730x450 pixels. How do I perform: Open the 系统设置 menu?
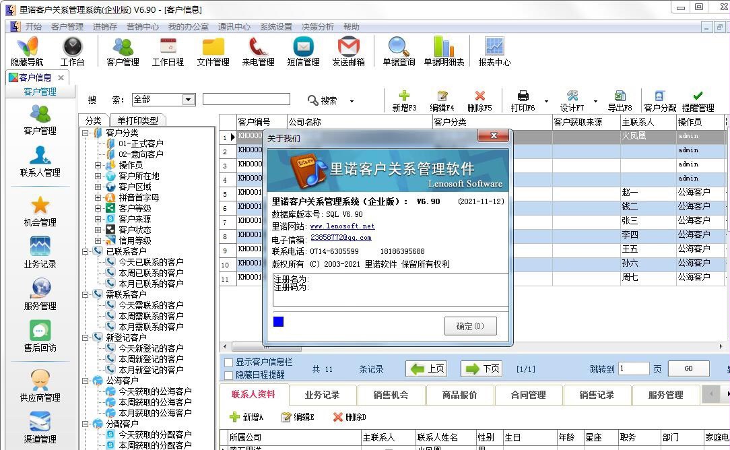click(x=275, y=27)
